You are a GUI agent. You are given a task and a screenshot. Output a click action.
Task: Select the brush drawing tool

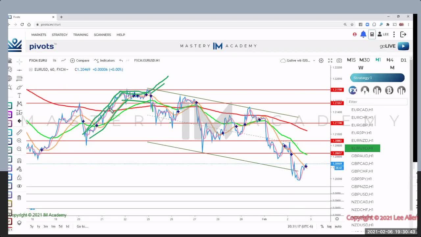pos(19,87)
